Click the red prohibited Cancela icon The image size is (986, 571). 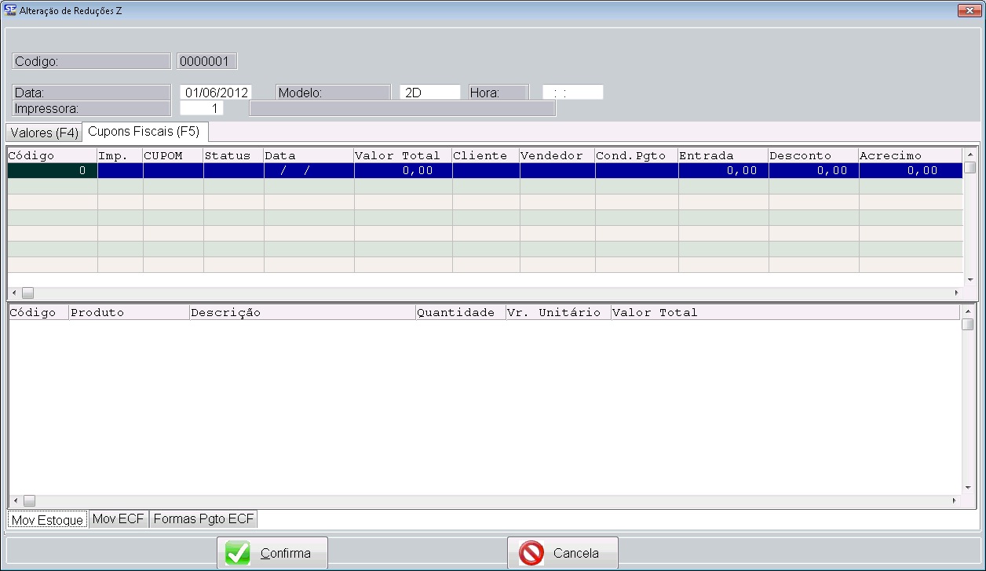pos(531,553)
